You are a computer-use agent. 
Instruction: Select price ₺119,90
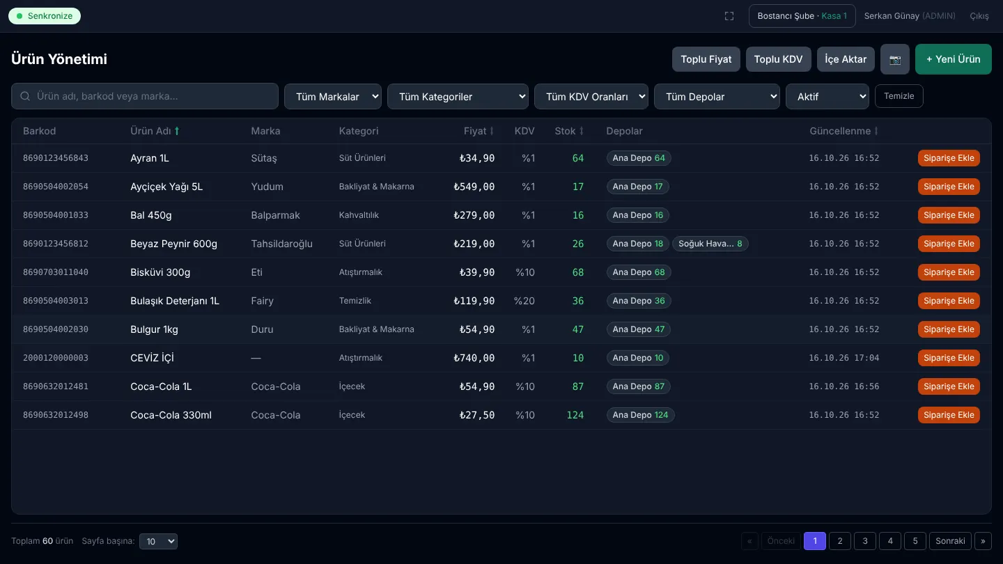pos(474,301)
